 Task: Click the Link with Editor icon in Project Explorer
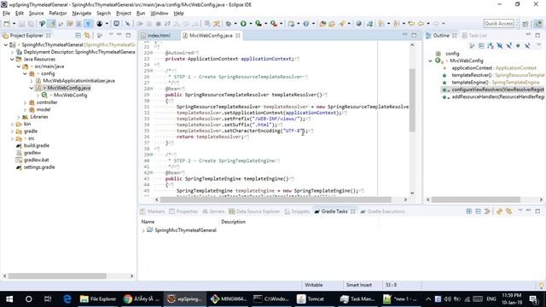pyautogui.click(x=87, y=36)
